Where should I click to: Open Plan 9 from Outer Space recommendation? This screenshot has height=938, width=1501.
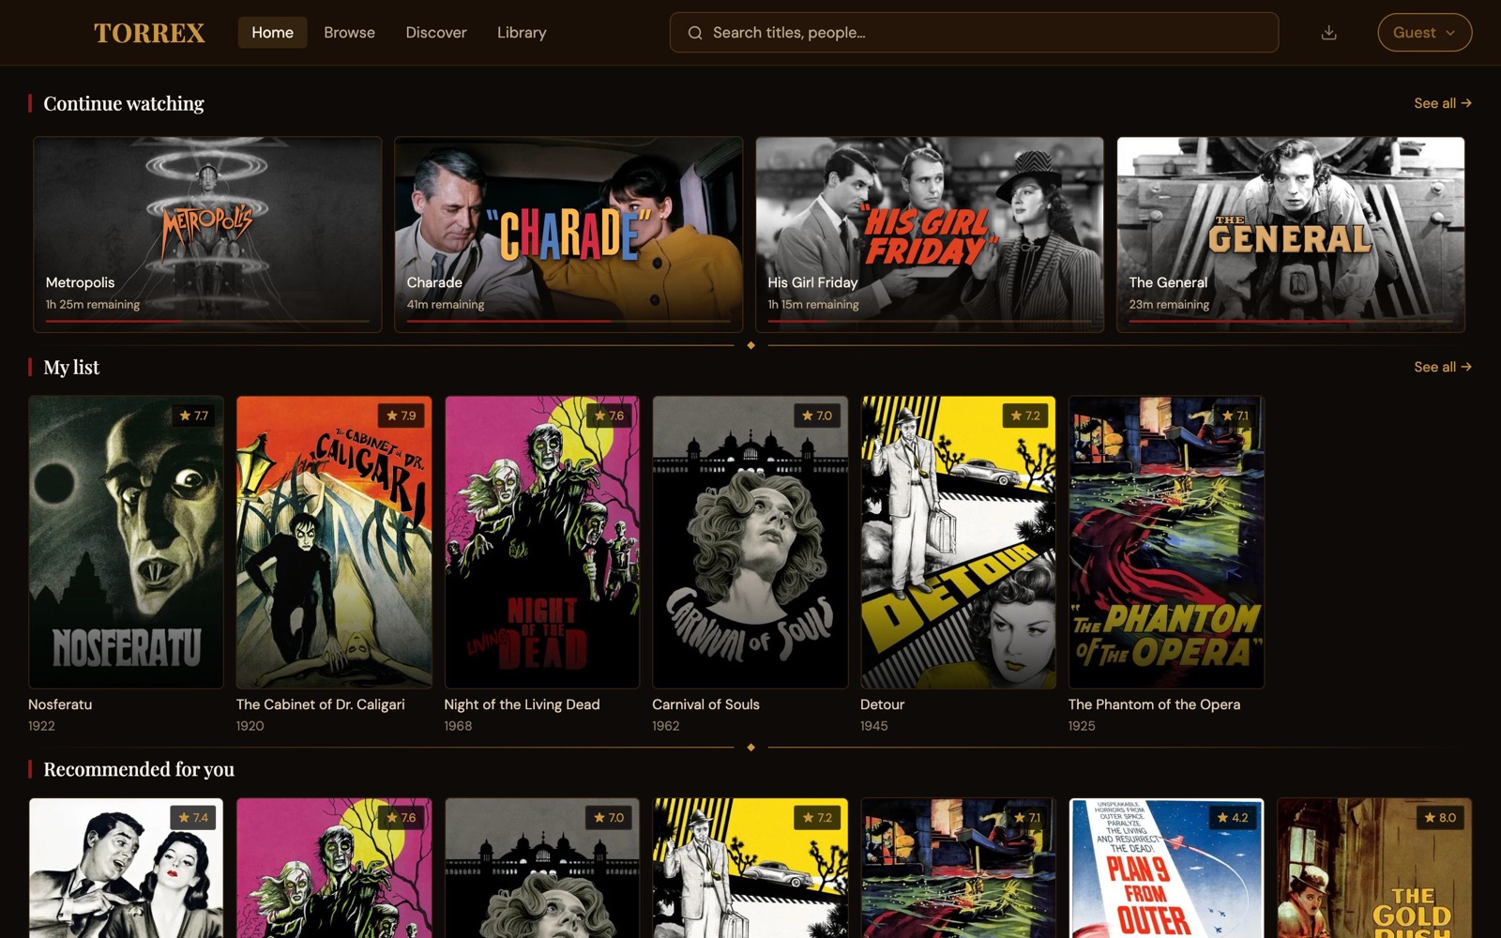tap(1166, 869)
